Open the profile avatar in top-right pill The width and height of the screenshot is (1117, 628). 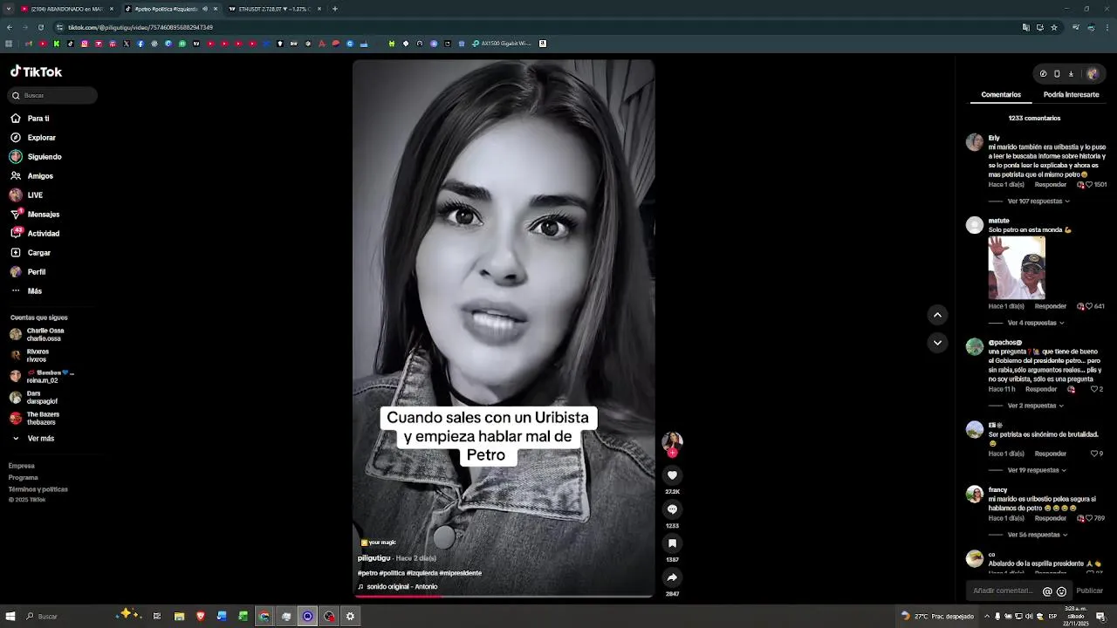point(1092,74)
